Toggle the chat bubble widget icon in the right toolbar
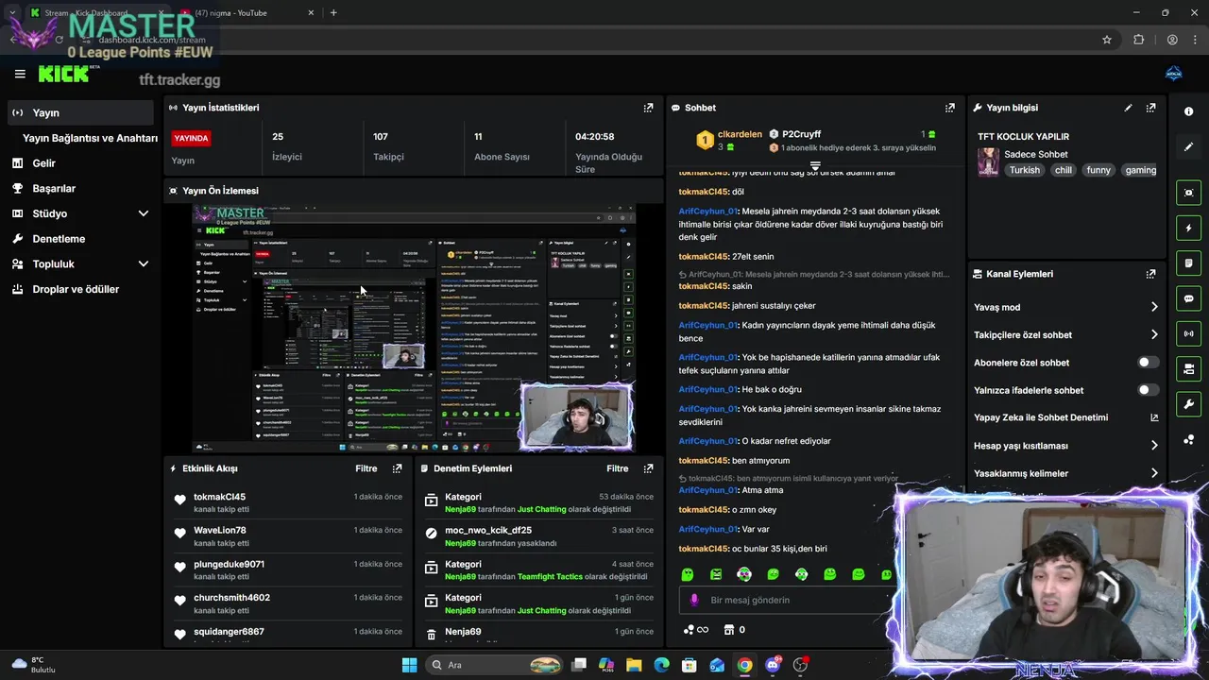Image resolution: width=1209 pixels, height=680 pixels. coord(1188,298)
